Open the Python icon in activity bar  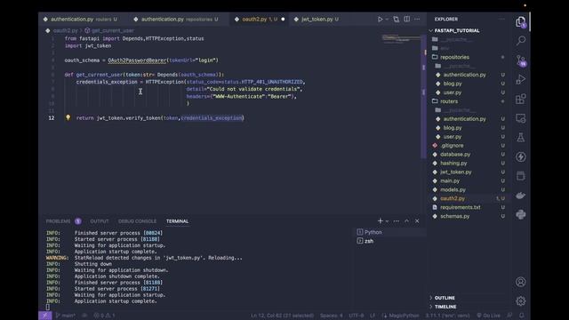pos(521,214)
